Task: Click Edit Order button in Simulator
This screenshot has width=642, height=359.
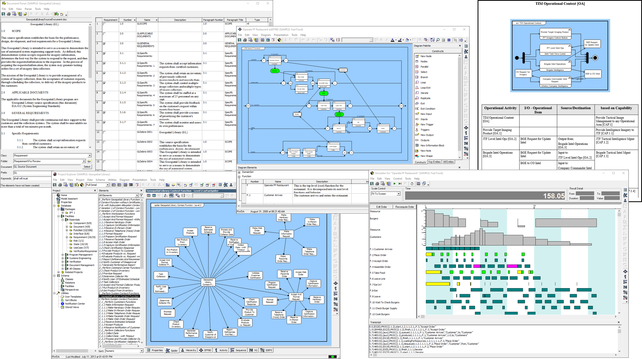Action: click(381, 207)
